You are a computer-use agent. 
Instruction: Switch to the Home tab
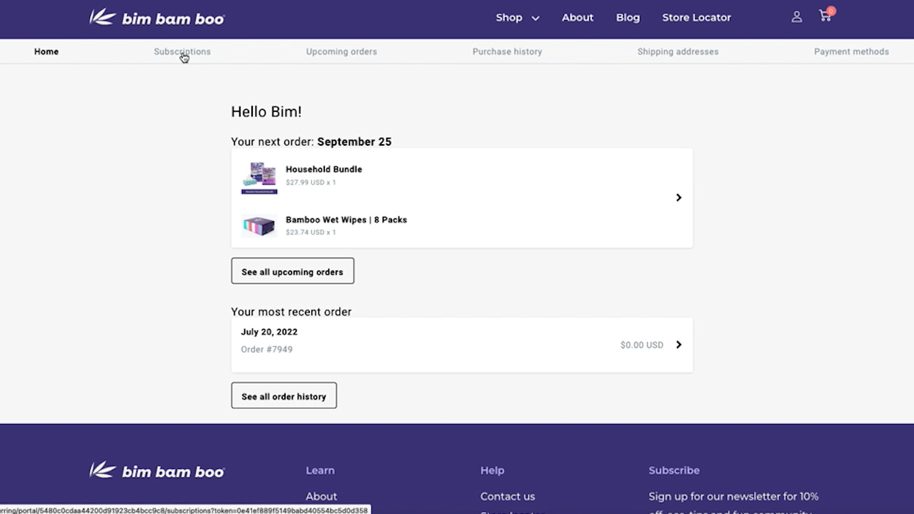(x=46, y=51)
